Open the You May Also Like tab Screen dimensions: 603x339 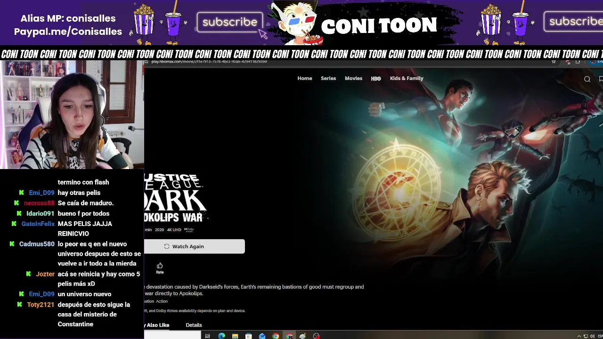(157, 325)
